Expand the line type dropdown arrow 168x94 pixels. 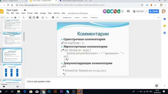(x=49, y=17)
